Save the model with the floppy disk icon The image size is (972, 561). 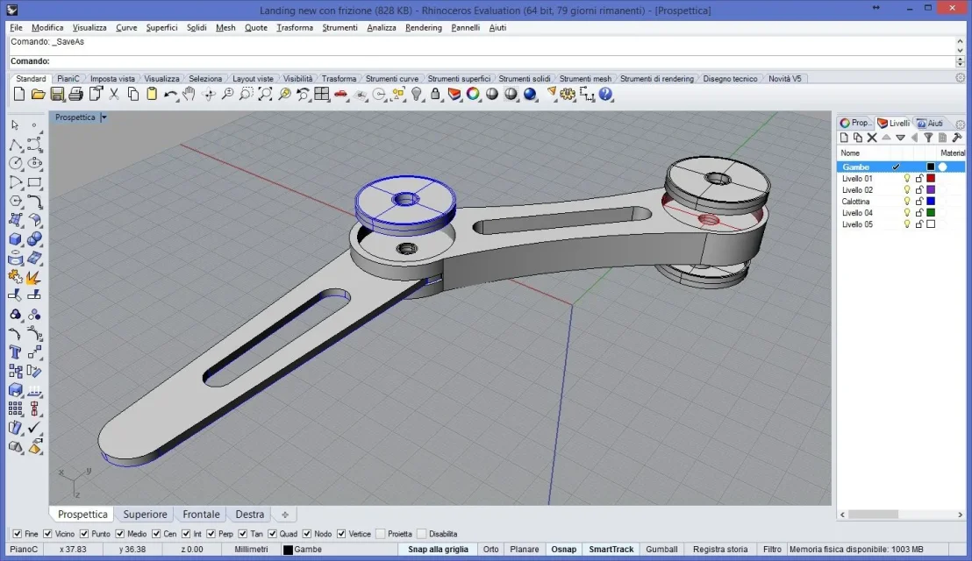pos(57,94)
